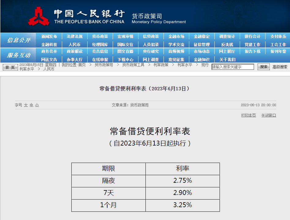
Task: Open 音频视频 navigation item
Action: [176, 51]
